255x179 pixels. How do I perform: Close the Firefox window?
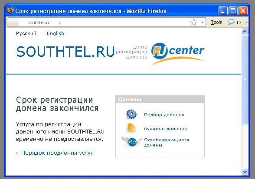point(243,11)
